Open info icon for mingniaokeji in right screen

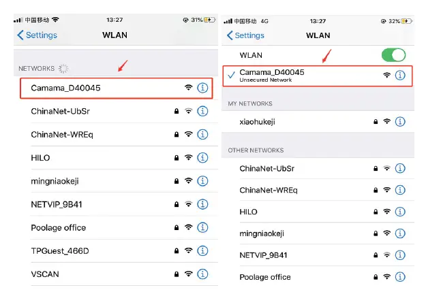(x=400, y=233)
